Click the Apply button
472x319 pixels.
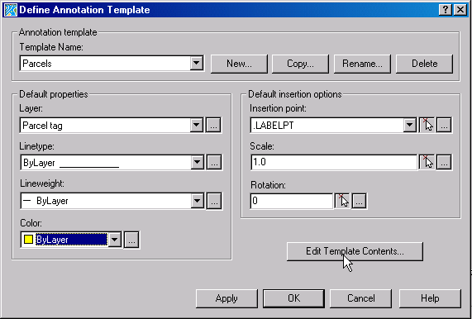tap(226, 298)
